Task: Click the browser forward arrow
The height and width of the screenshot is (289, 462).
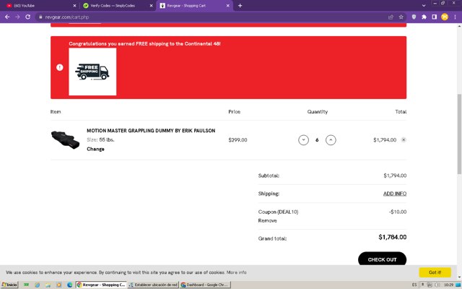Action: [x=17, y=17]
